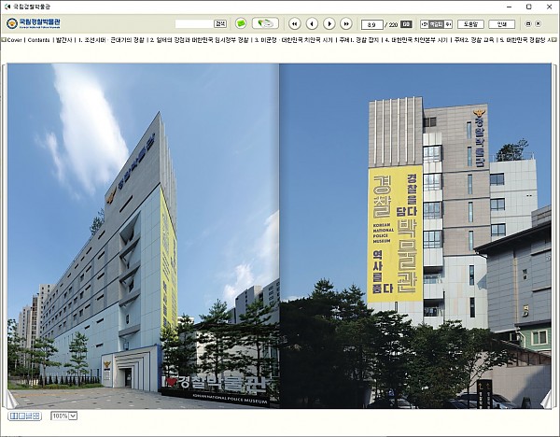Focus the search text field

(194, 24)
